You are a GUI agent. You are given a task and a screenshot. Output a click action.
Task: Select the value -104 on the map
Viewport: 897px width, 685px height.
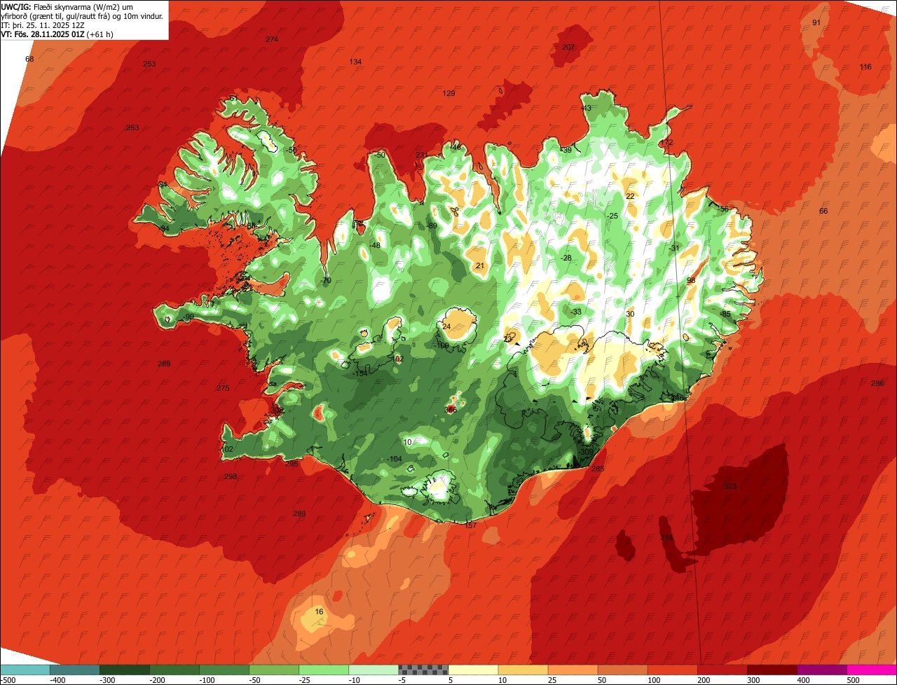395,459
